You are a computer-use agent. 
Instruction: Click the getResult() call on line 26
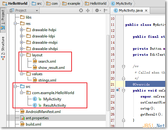151,114
